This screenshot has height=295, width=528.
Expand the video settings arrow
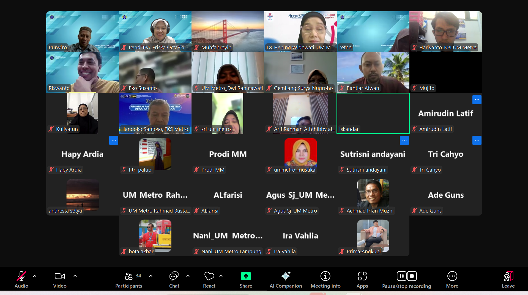75,276
